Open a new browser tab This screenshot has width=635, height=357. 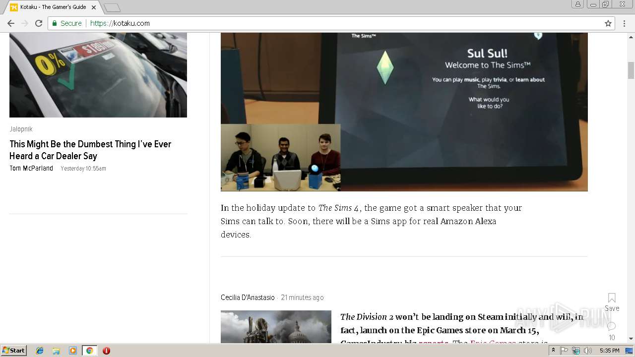(112, 7)
